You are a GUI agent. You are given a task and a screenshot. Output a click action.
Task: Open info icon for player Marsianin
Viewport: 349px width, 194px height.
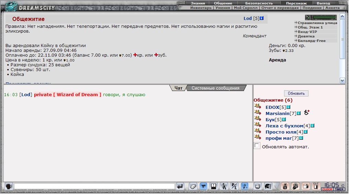tap(299, 113)
